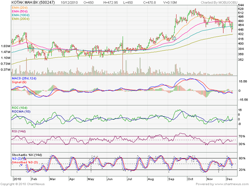The height and width of the screenshot is (186, 249).
Task: Click the 80% stochastic level label
Action: [242, 158]
